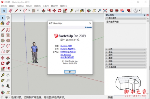Image resolution: width=150 pixels, height=99 pixels.
Task: Close the 材质 panel with its x
Action: (x=145, y=49)
